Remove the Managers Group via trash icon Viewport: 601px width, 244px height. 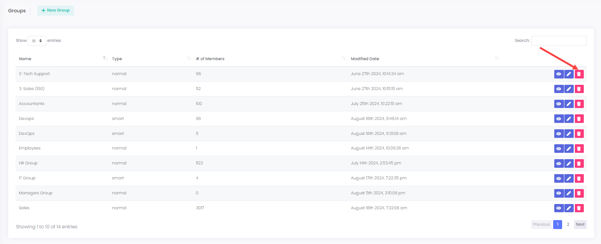(579, 193)
